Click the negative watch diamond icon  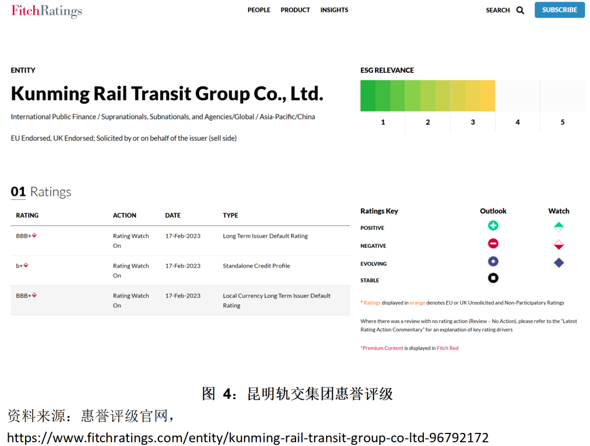point(558,245)
